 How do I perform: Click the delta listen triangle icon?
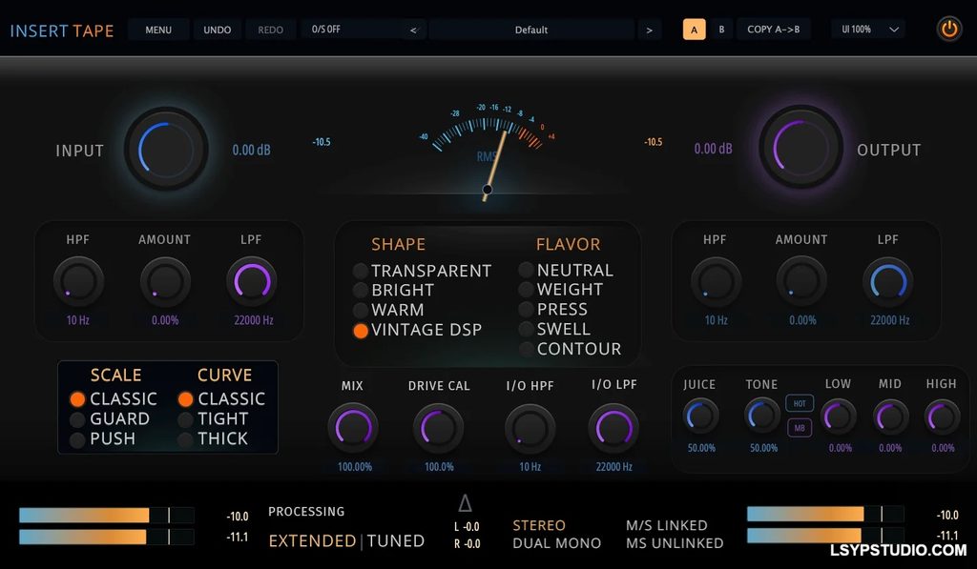tap(465, 502)
